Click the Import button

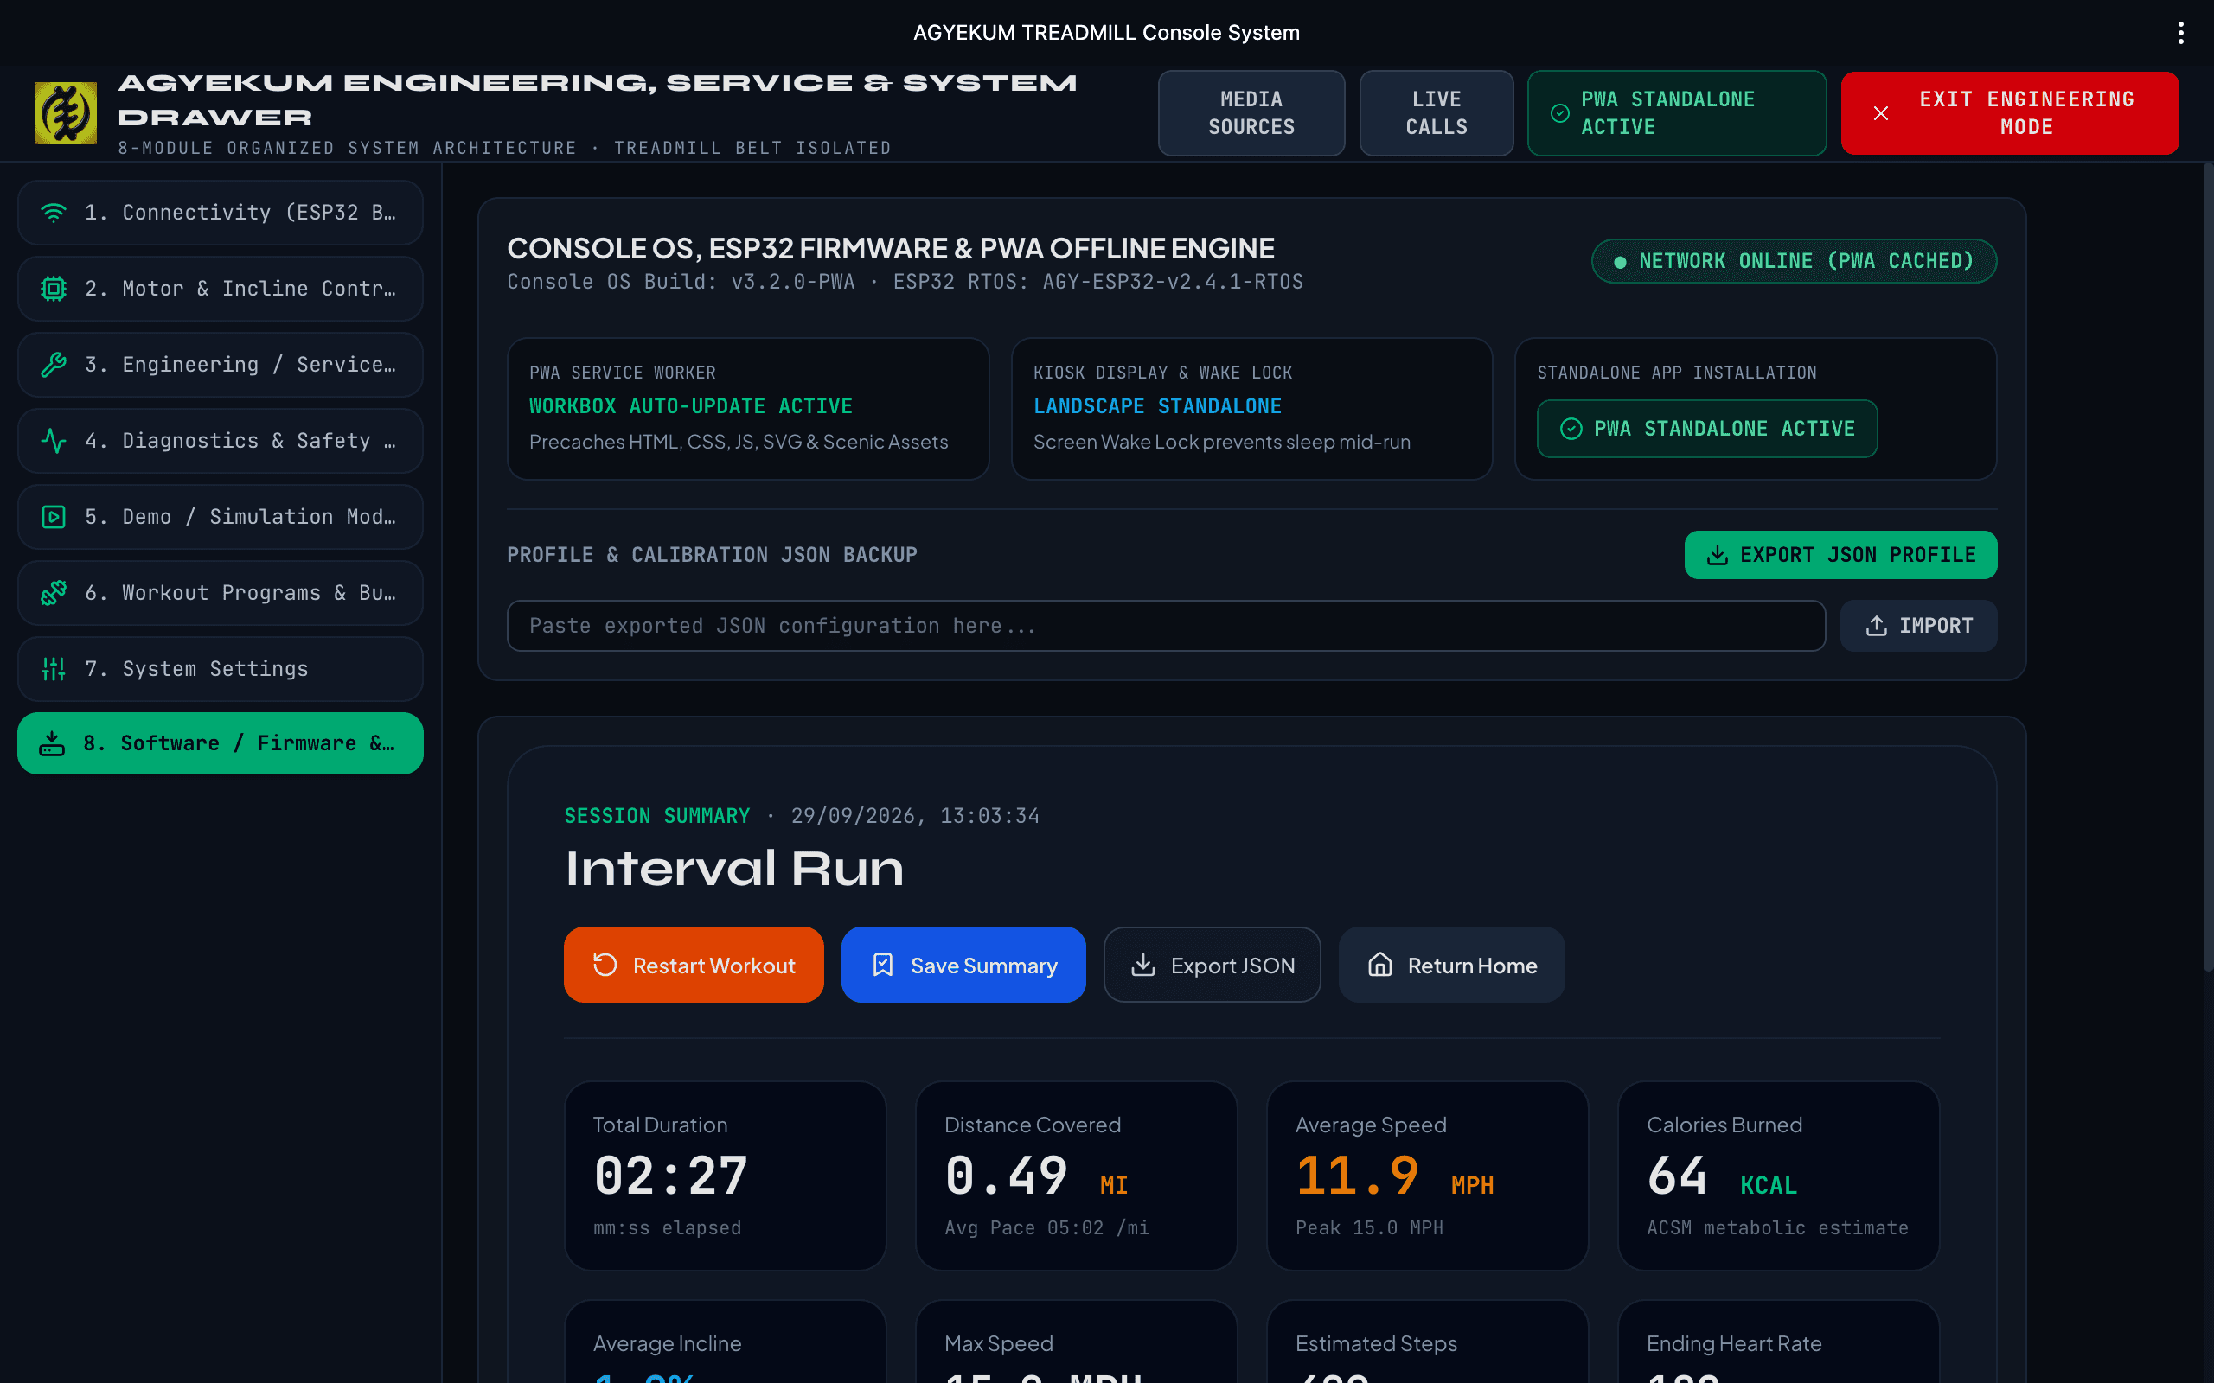pos(1917,626)
